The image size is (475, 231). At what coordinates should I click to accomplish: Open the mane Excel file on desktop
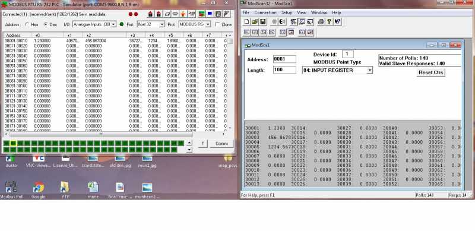click(x=93, y=190)
